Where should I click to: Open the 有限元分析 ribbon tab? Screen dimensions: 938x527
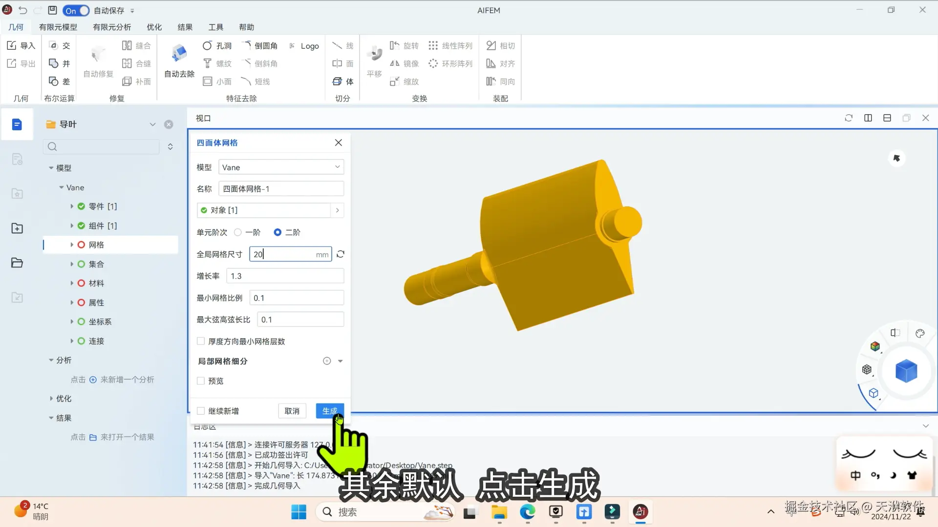pyautogui.click(x=112, y=27)
